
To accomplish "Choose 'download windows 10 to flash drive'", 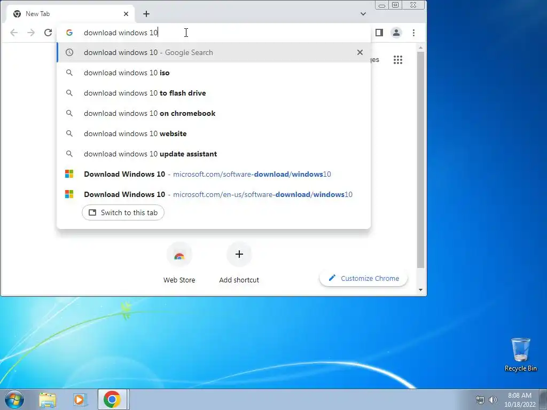I will (214, 93).
